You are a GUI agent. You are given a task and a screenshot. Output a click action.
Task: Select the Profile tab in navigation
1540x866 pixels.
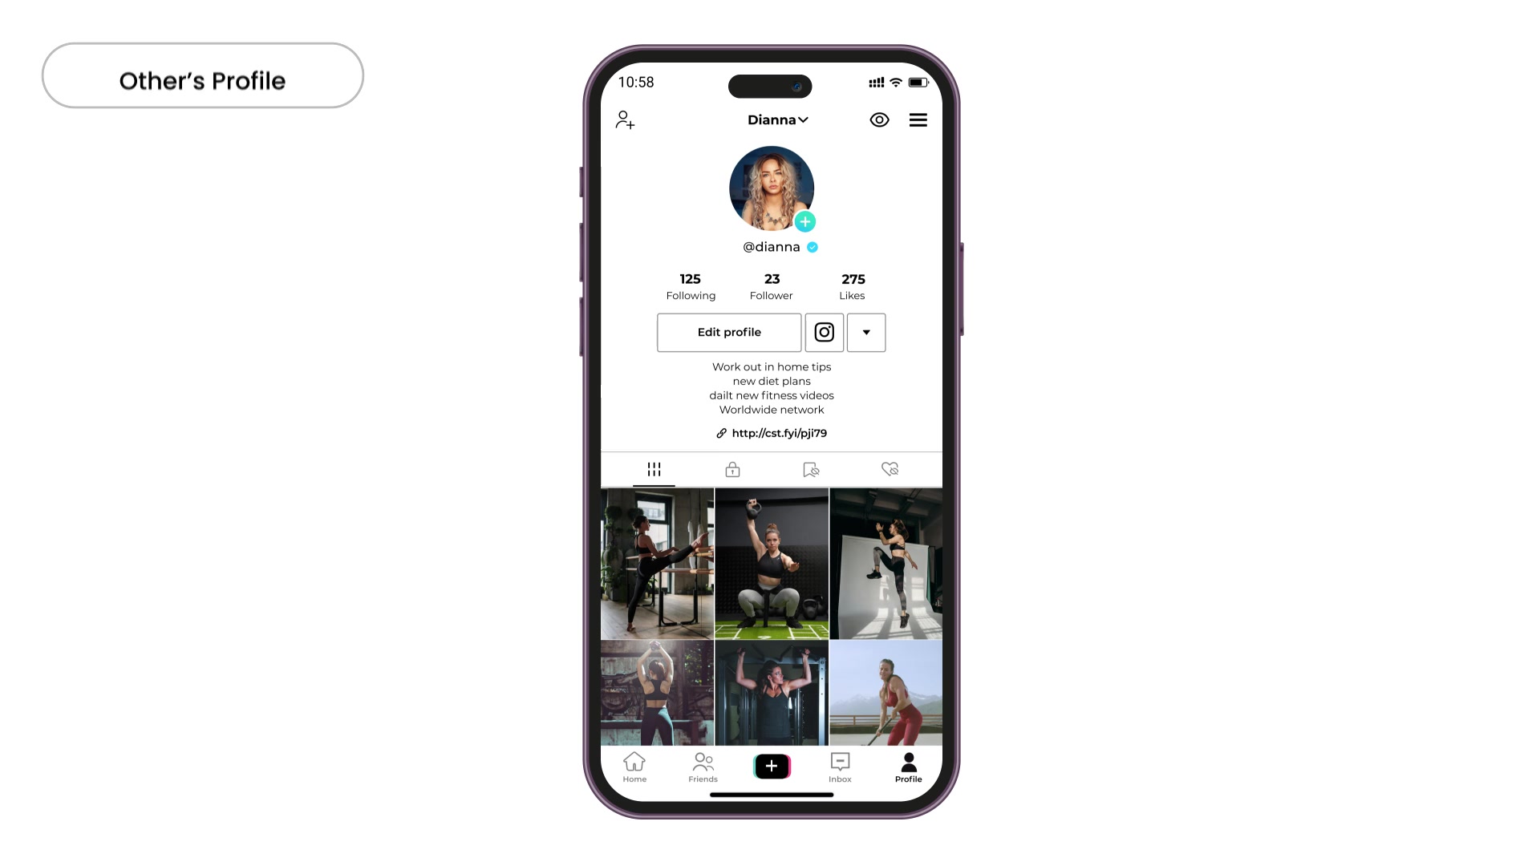907,767
